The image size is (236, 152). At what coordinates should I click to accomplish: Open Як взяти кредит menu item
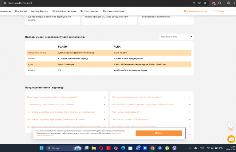tap(89, 11)
